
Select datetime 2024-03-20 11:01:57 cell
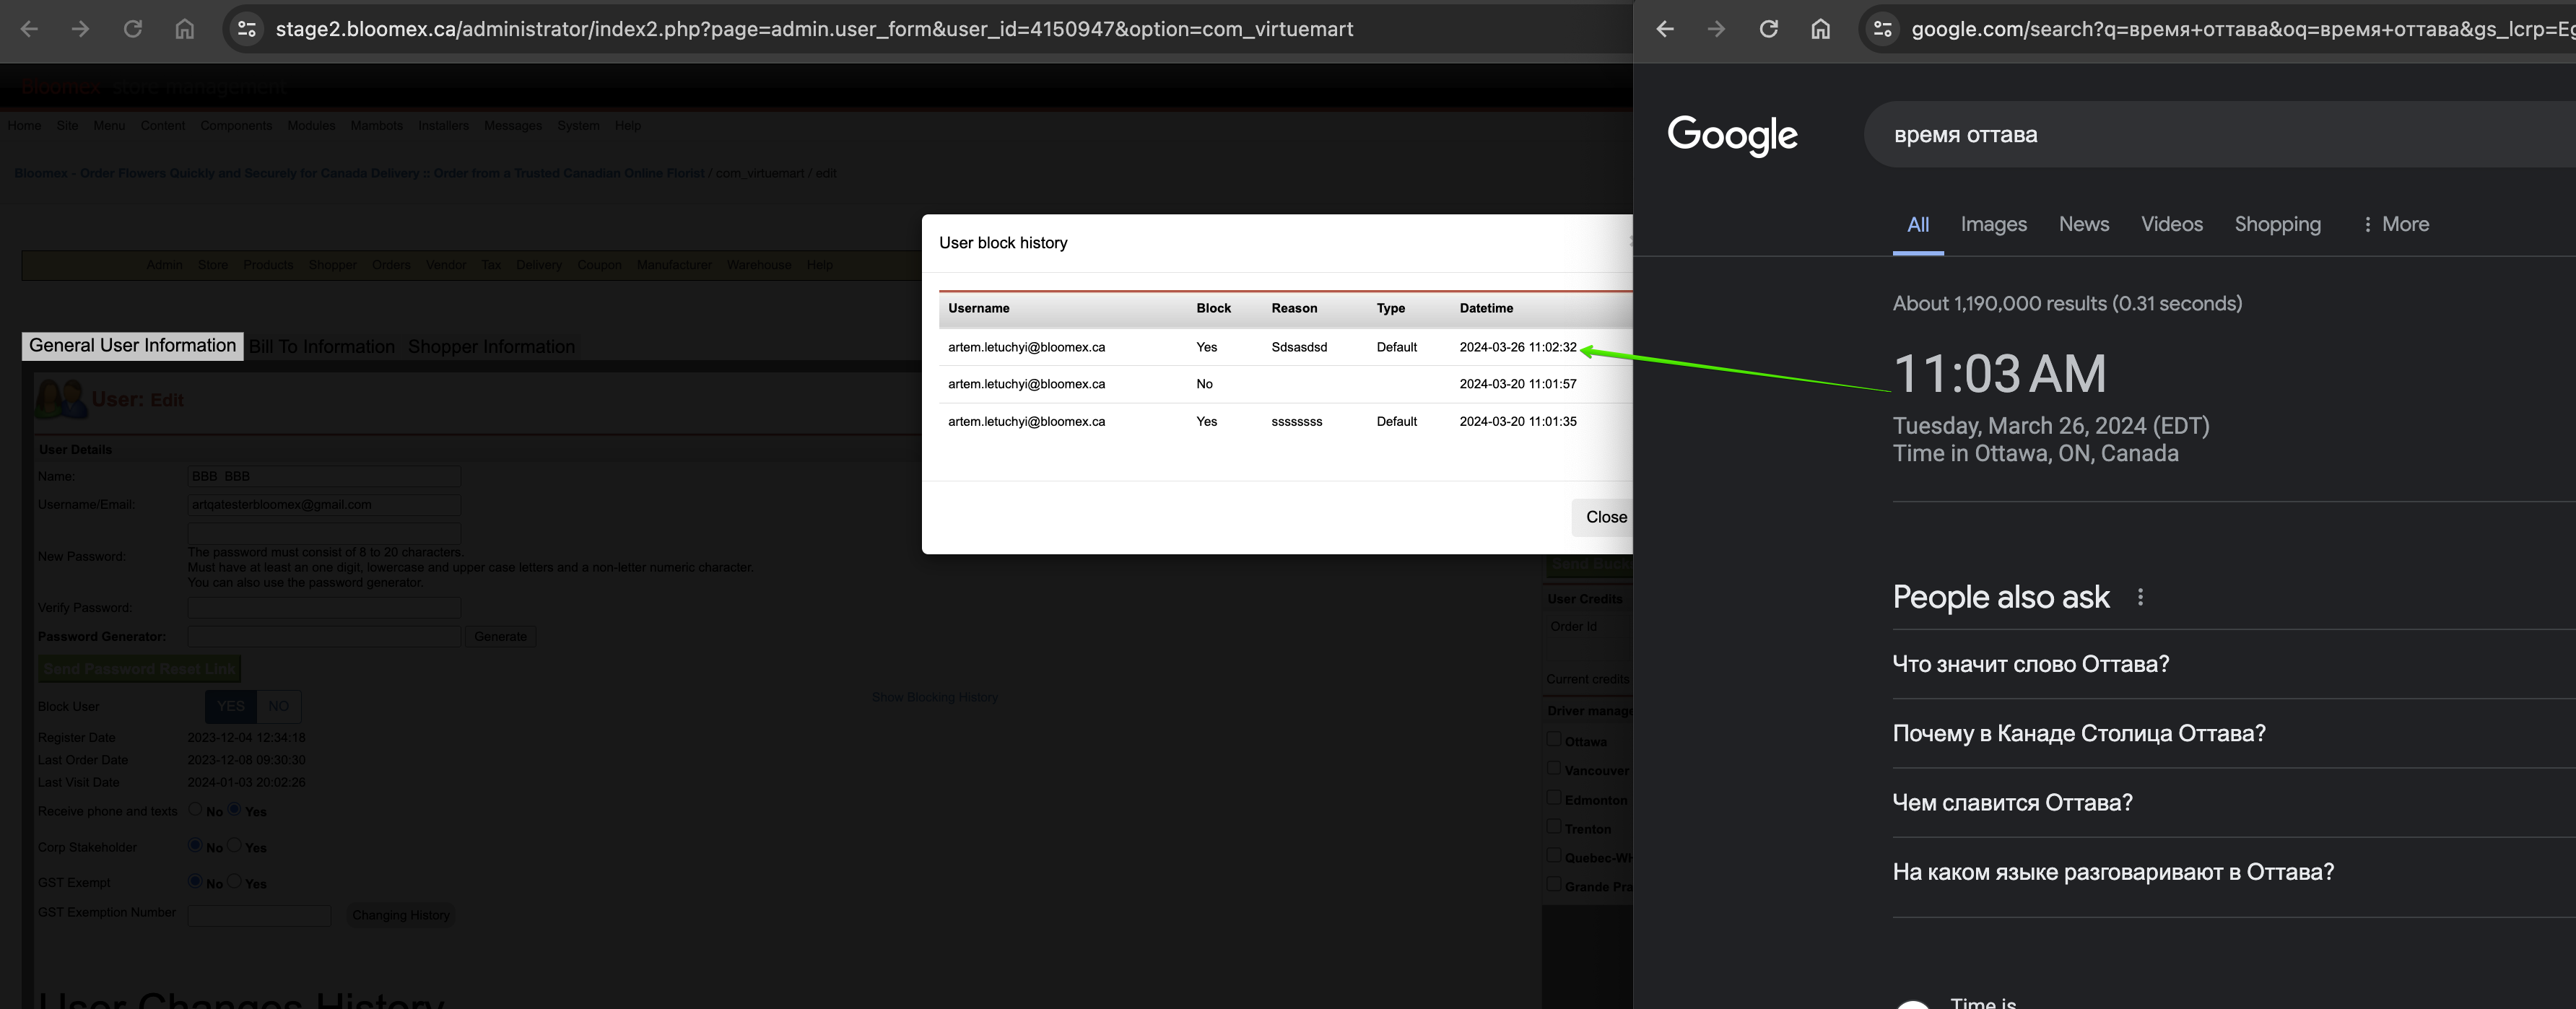1518,384
